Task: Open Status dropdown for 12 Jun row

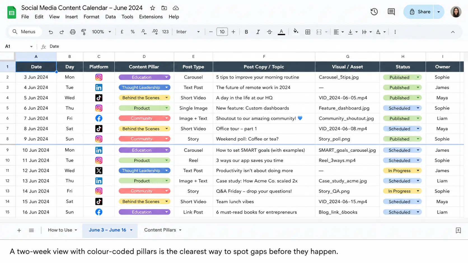Action: [x=418, y=170]
